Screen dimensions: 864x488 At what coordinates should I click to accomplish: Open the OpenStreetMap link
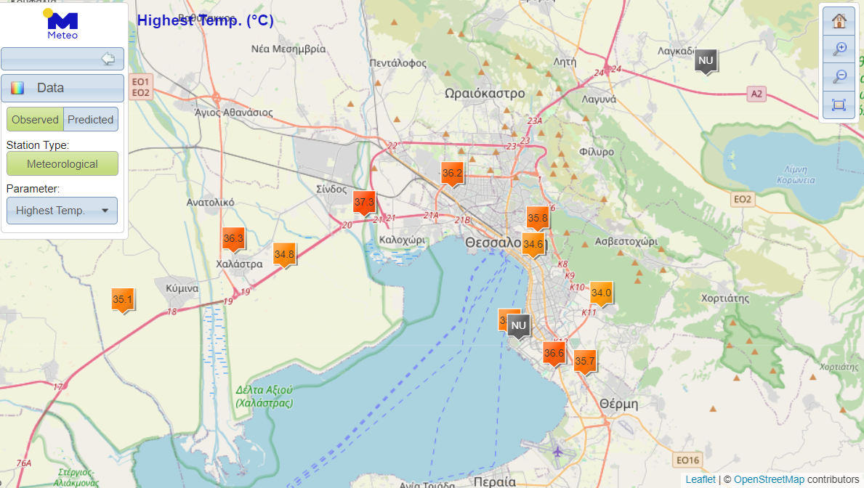pos(769,479)
